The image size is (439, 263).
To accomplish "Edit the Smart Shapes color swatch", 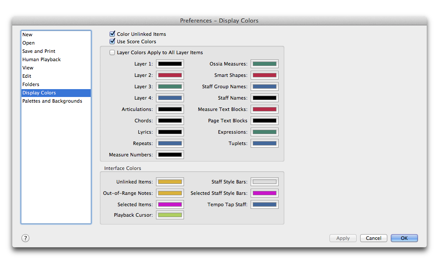I will [265, 75].
